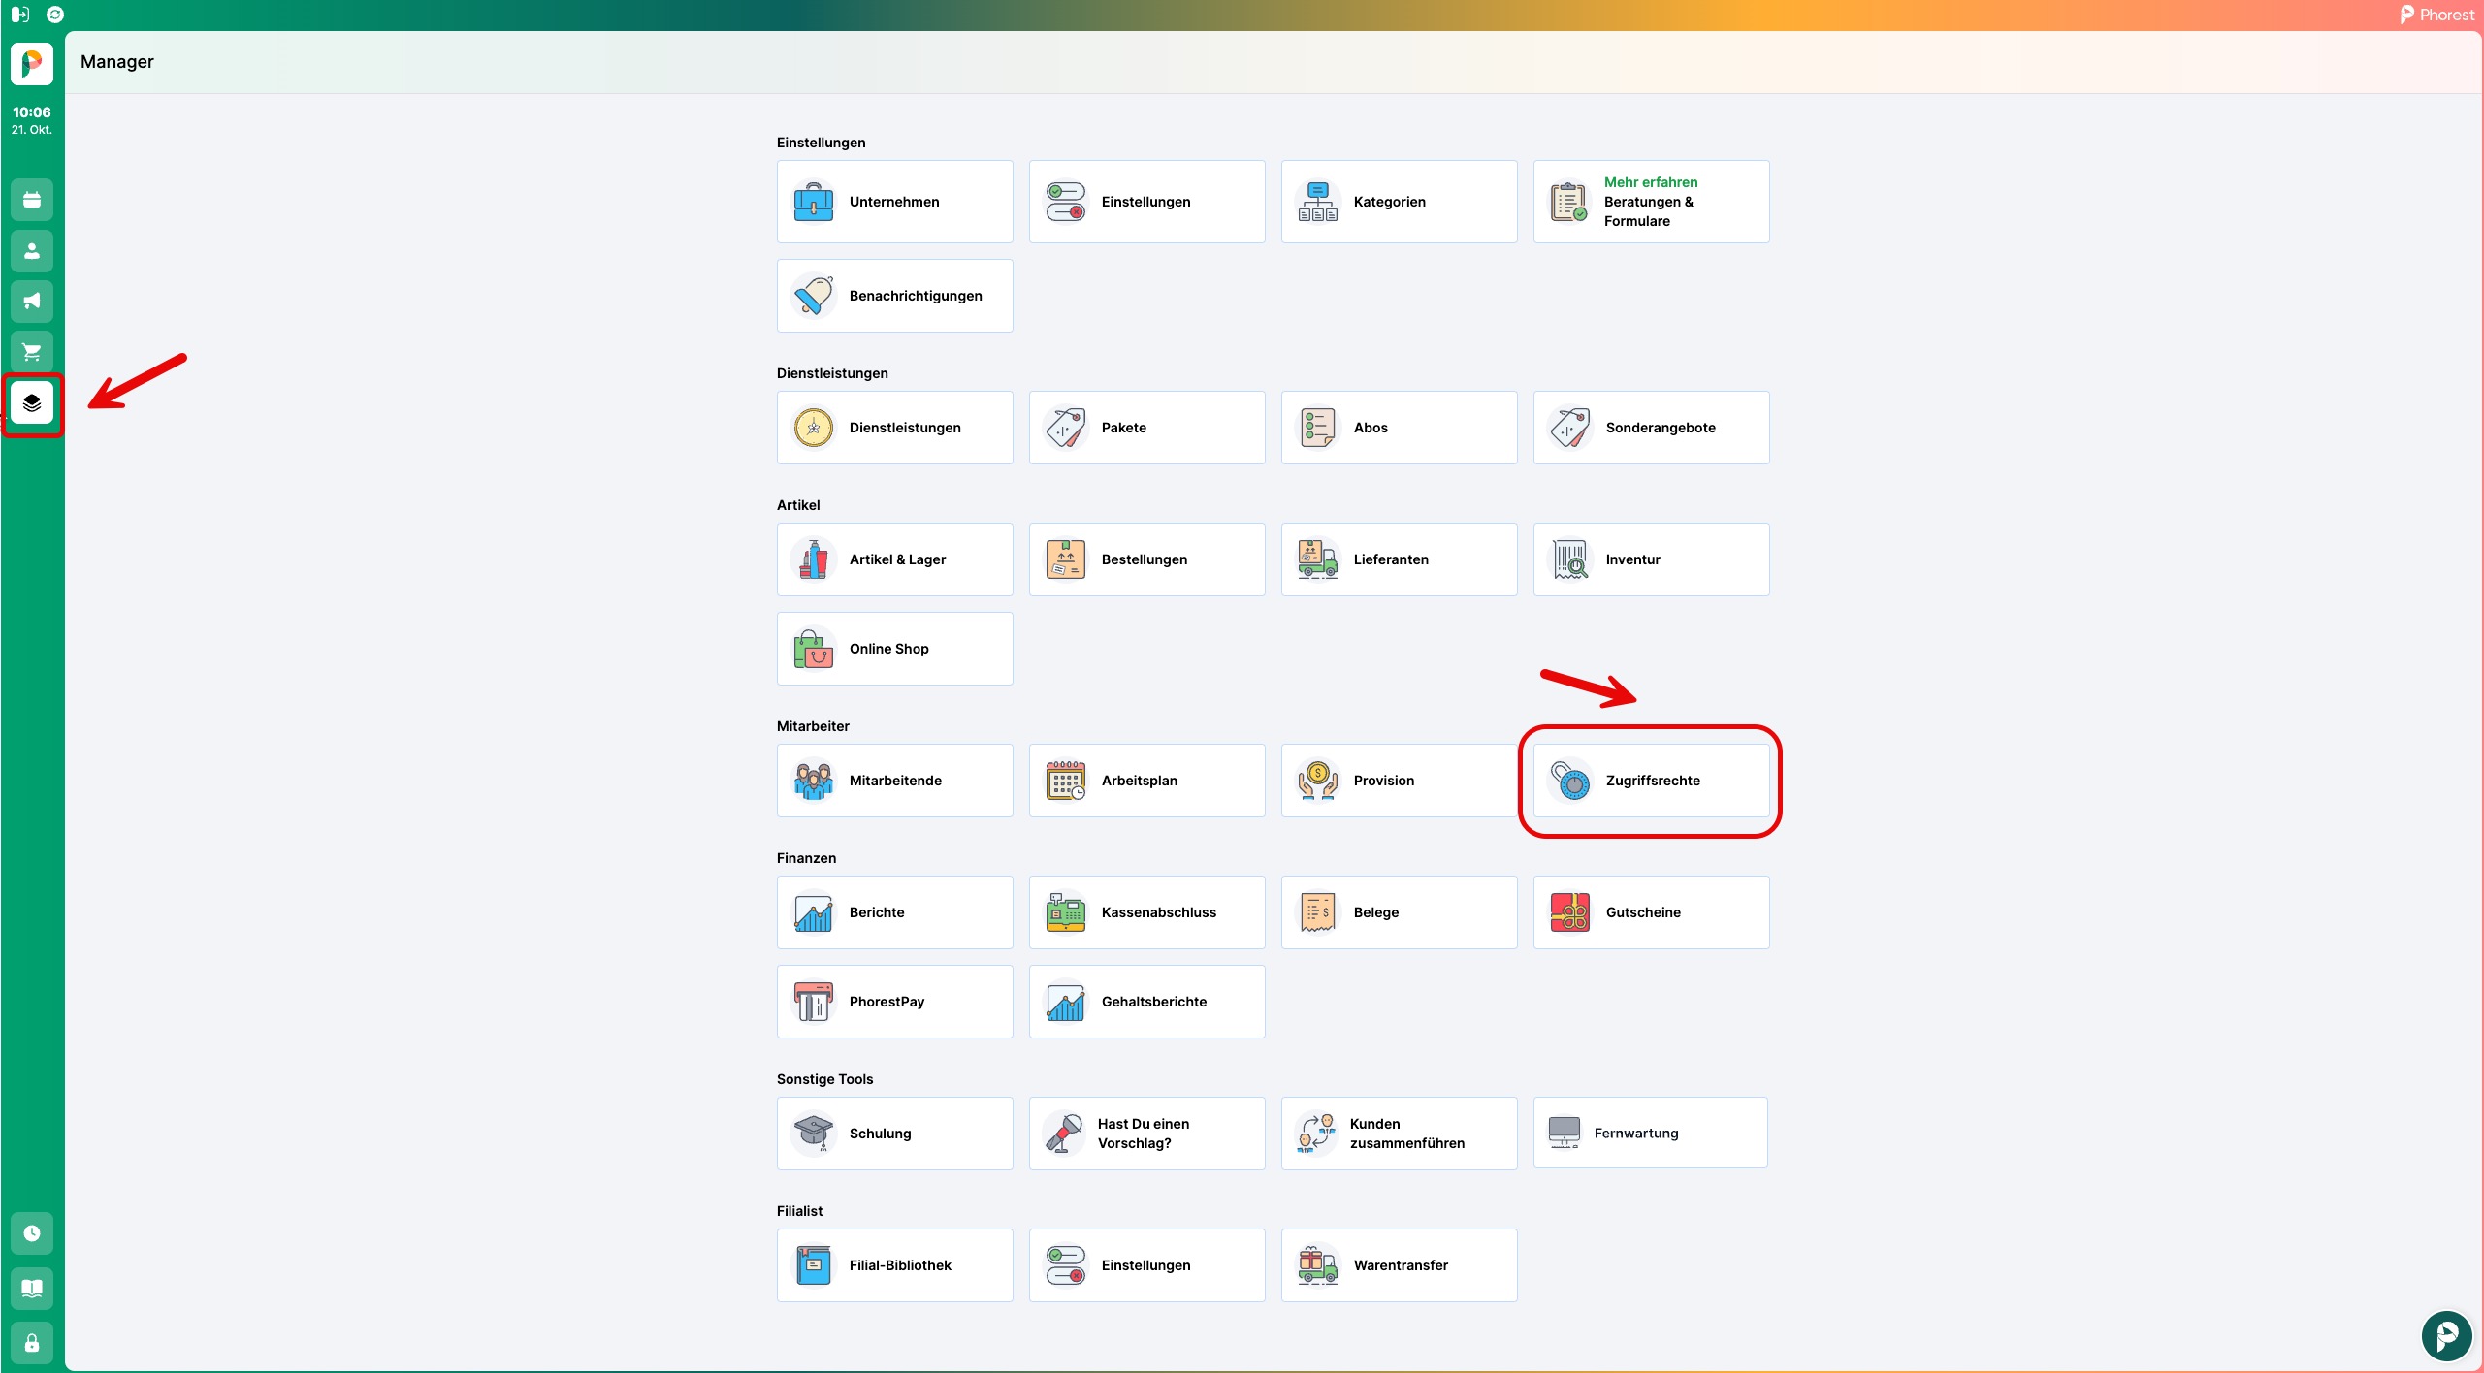Click the lock icon in sidebar
Viewport: 2484px width, 1373px height.
point(32,1343)
